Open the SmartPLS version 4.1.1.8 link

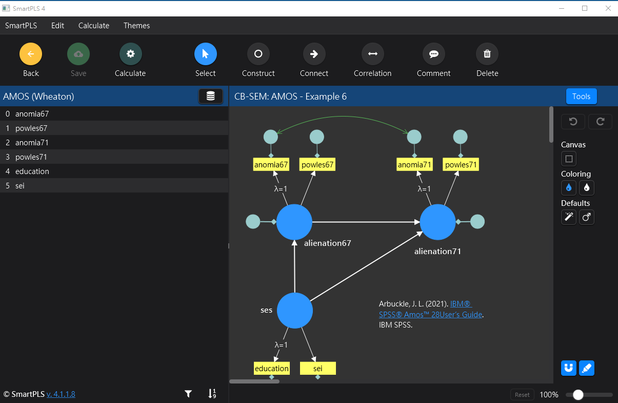click(x=61, y=394)
